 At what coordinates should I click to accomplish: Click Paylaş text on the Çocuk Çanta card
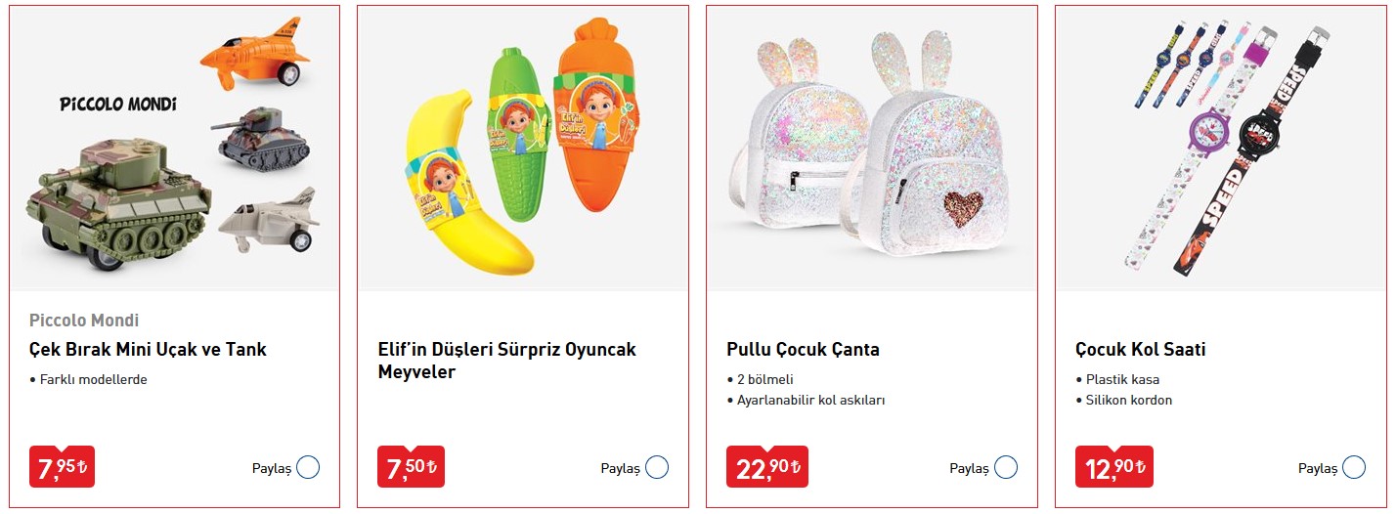pos(969,468)
